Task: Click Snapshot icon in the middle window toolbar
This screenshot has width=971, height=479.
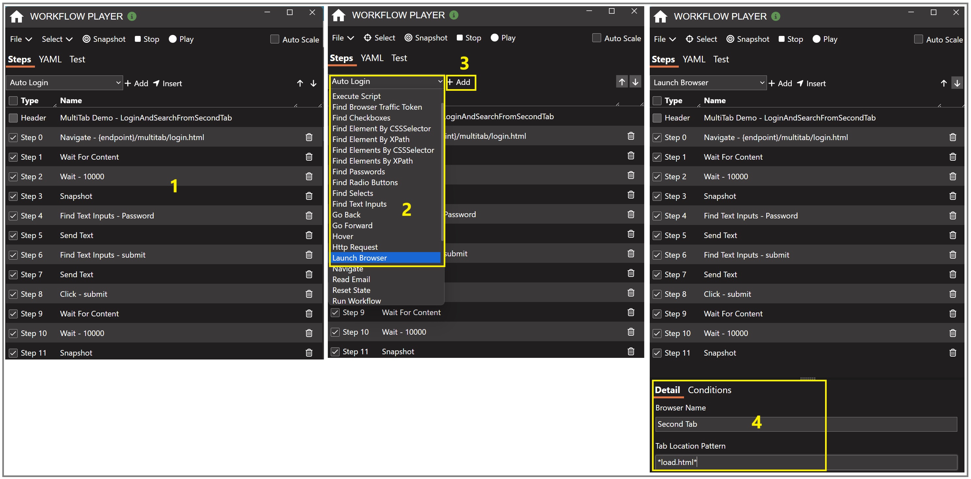Action: (x=408, y=38)
